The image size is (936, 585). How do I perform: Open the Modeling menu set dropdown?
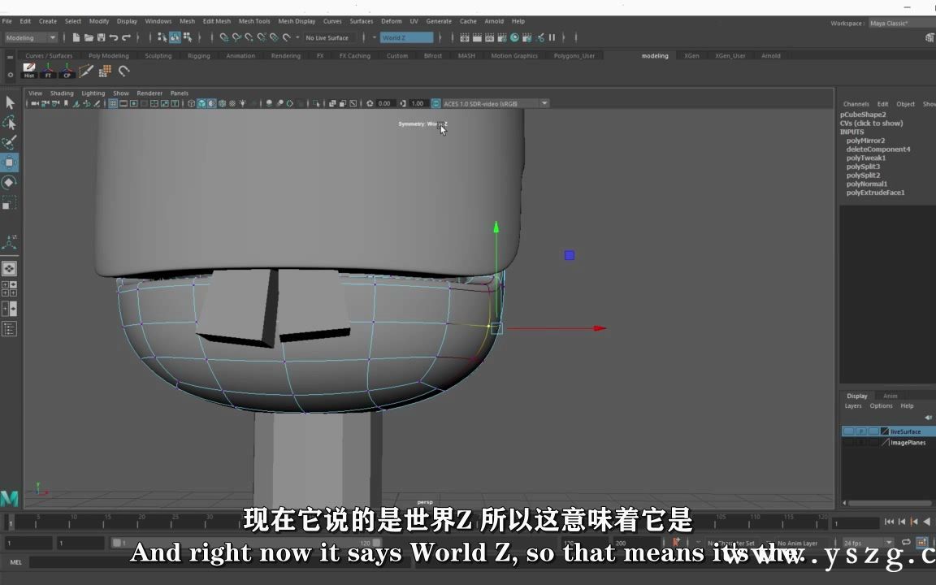31,37
